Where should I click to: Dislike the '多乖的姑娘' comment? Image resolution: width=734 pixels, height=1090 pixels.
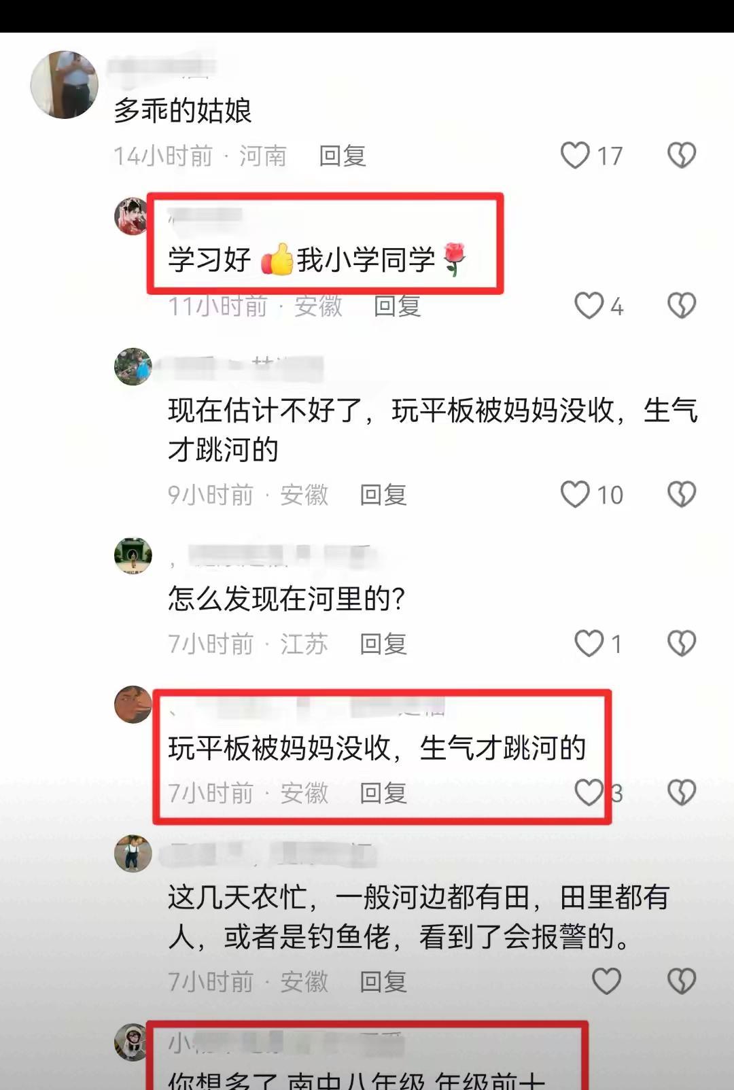click(682, 156)
